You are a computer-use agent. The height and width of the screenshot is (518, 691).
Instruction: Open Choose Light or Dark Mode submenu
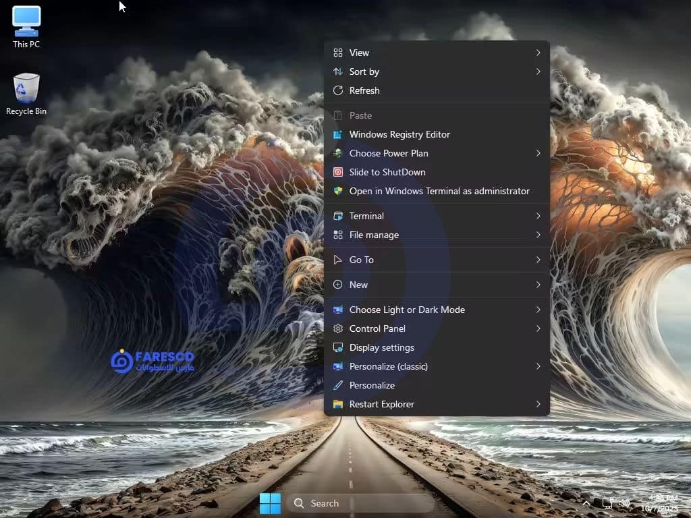point(407,310)
